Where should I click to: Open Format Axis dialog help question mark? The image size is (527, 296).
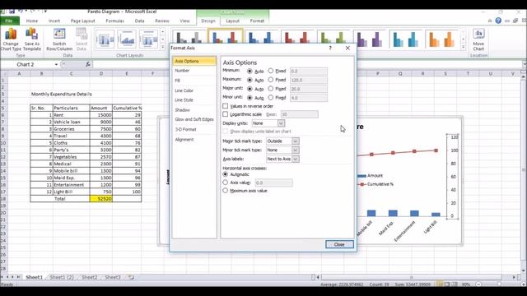tap(330, 48)
